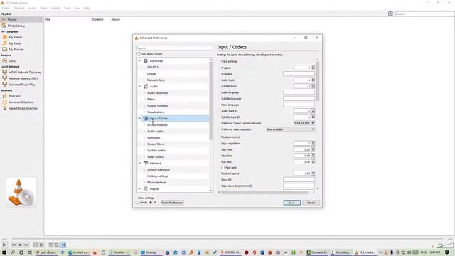Click the Save button
This screenshot has width=455, height=256.
(292, 203)
